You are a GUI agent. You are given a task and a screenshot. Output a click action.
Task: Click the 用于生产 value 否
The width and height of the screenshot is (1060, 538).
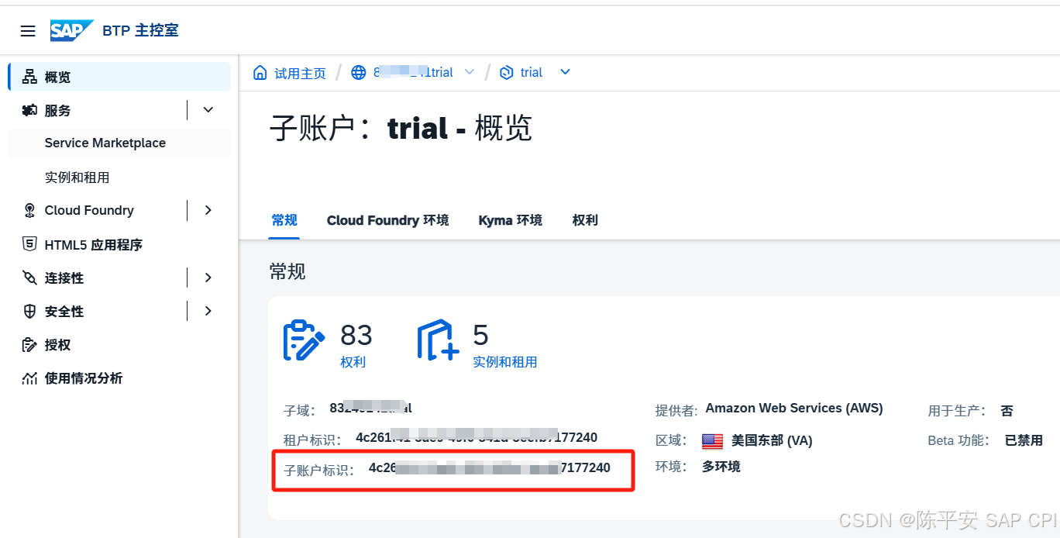coord(1007,411)
